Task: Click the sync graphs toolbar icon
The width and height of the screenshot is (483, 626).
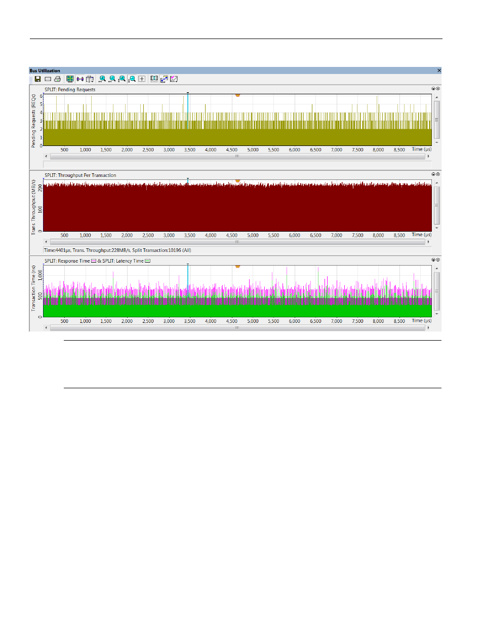Action: click(154, 79)
